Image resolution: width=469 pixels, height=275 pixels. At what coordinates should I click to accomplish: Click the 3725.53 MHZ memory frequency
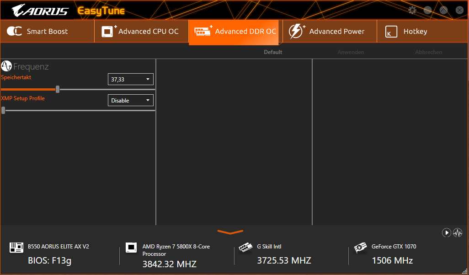coord(284,260)
